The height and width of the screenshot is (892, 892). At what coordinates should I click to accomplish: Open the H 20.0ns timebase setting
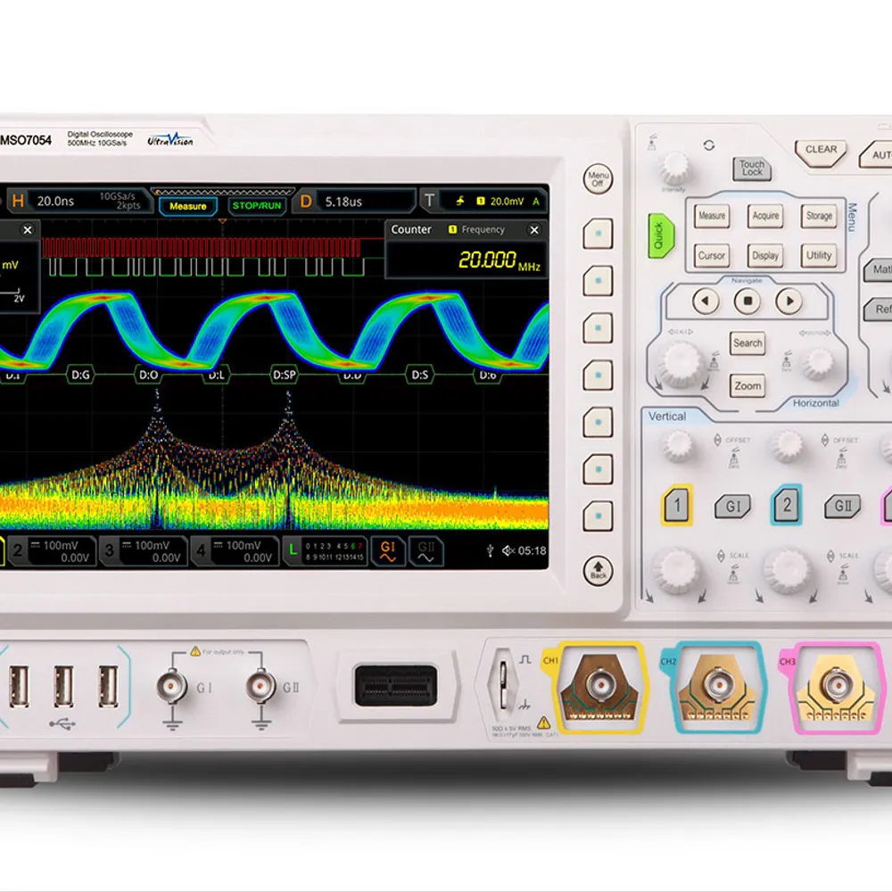point(54,202)
